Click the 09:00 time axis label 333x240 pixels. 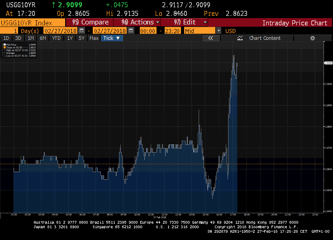tap(124, 215)
